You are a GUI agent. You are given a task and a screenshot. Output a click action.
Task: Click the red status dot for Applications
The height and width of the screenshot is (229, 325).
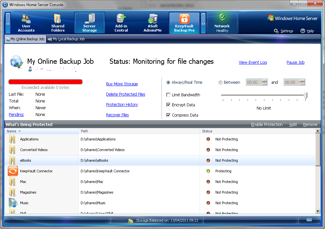click(208, 139)
